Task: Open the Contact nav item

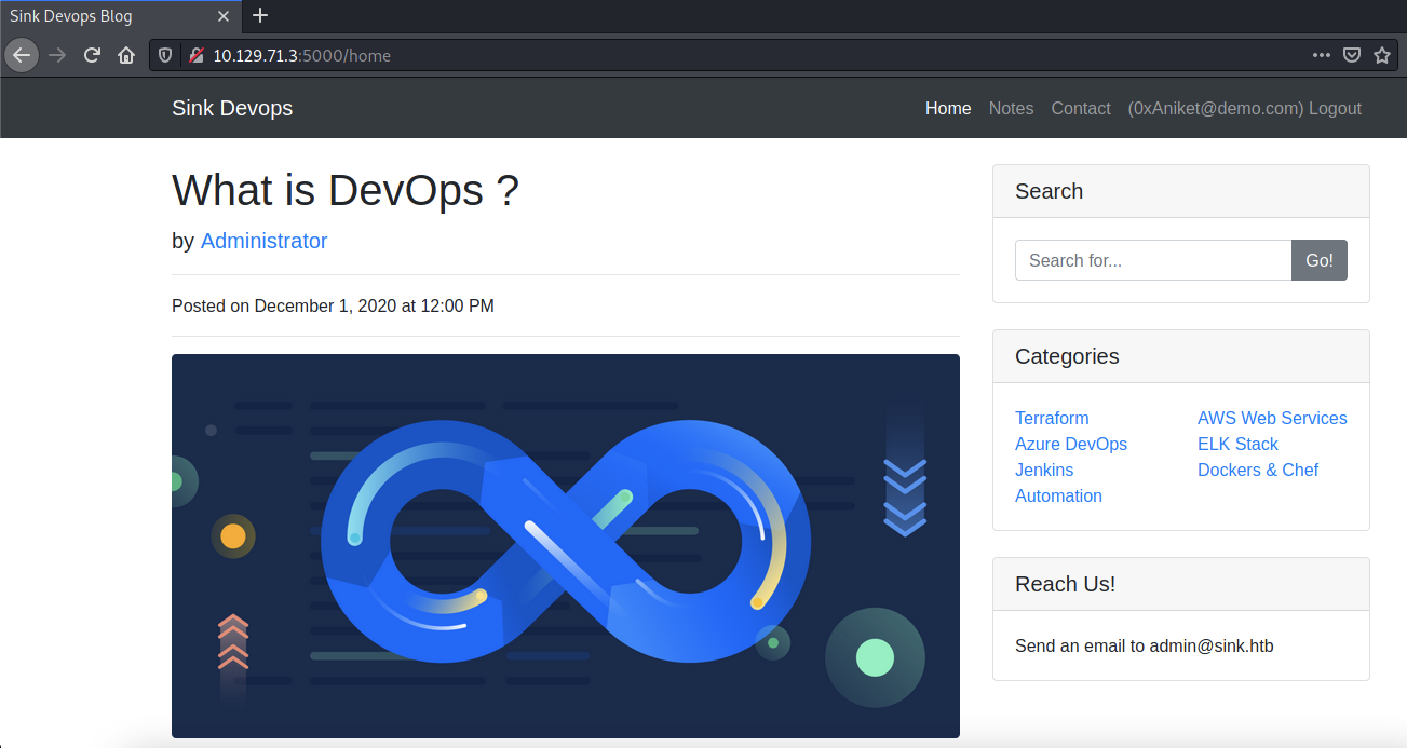Action: pos(1080,108)
